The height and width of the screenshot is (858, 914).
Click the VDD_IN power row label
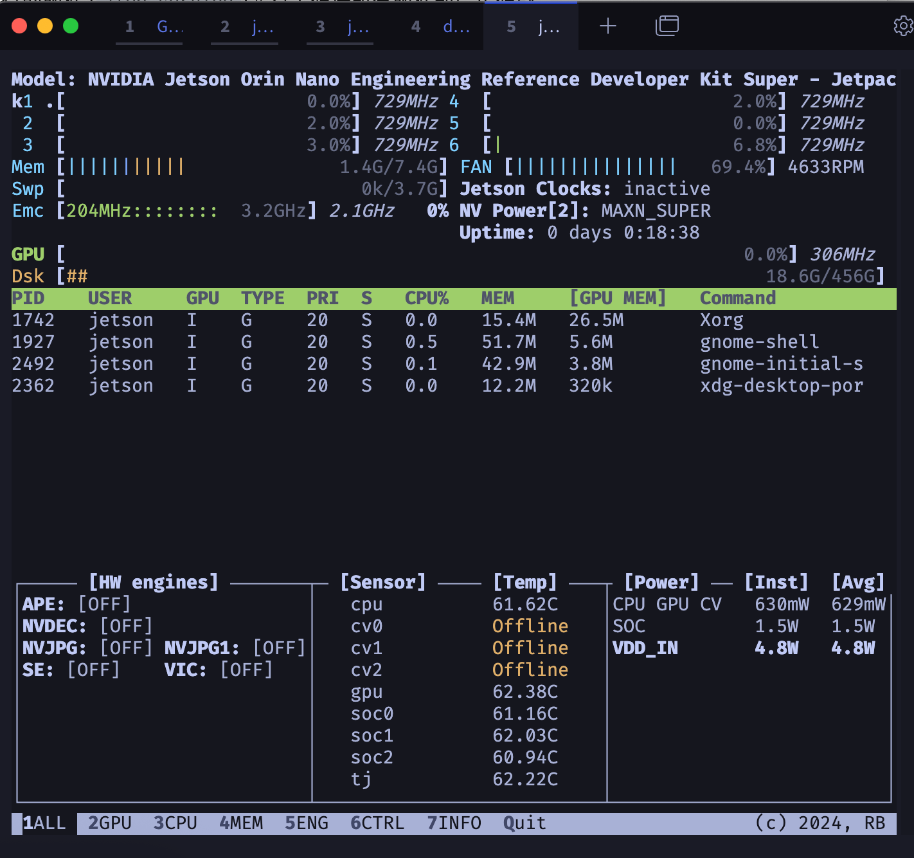click(x=645, y=648)
